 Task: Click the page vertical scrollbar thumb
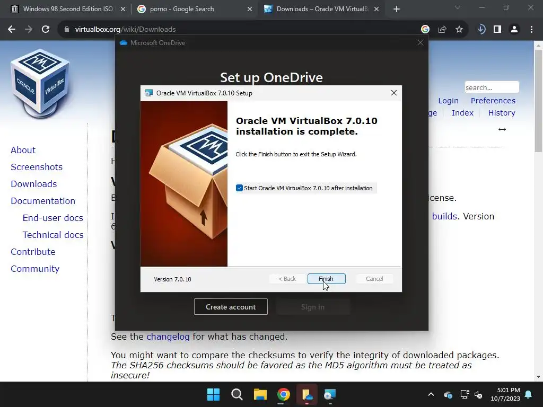[x=538, y=101]
